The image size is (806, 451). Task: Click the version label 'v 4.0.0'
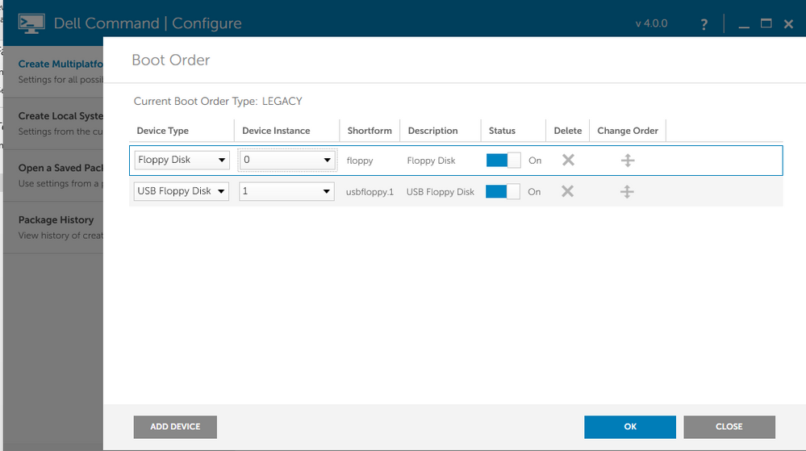pyautogui.click(x=651, y=23)
